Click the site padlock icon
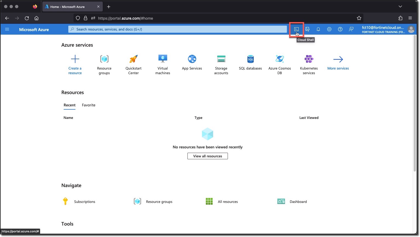Screen dimensions: 420x237 [86, 18]
